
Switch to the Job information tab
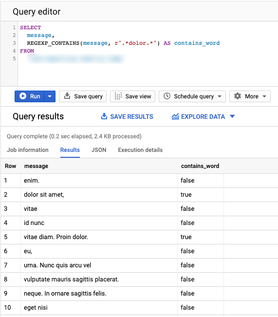click(28, 150)
